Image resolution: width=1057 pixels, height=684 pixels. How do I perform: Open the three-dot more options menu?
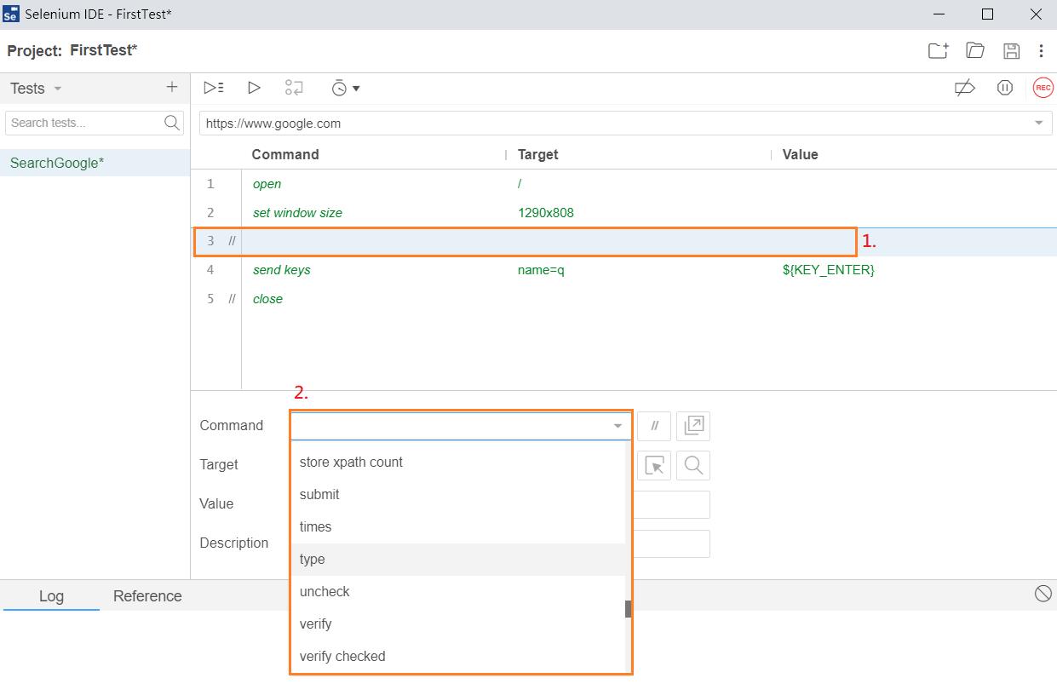coord(1041,50)
